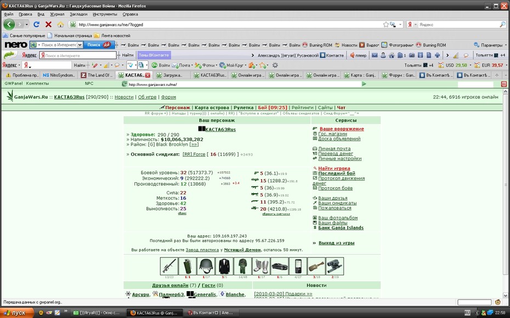Click the VKontakte profile person toolbar icon
Image resolution: width=510 pixels, height=318 pixels.
[383, 55]
